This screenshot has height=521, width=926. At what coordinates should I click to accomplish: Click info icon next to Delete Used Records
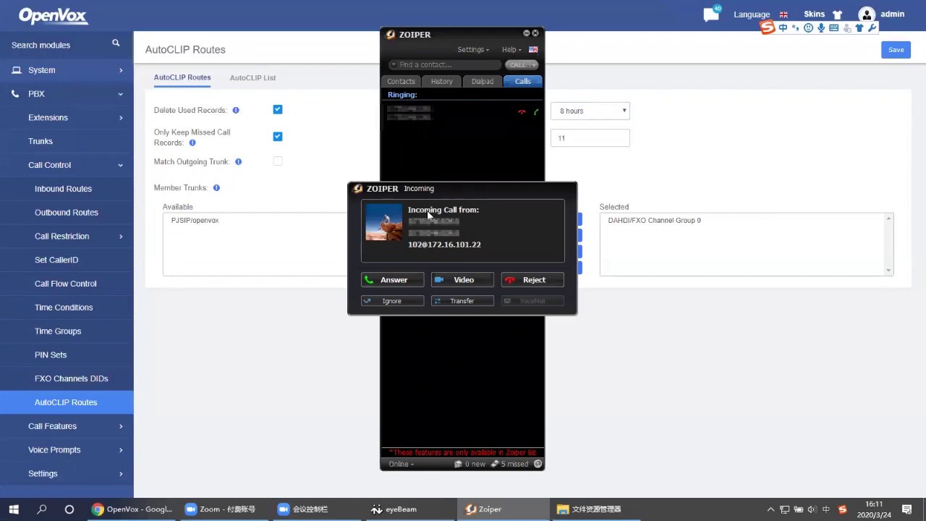236,111
